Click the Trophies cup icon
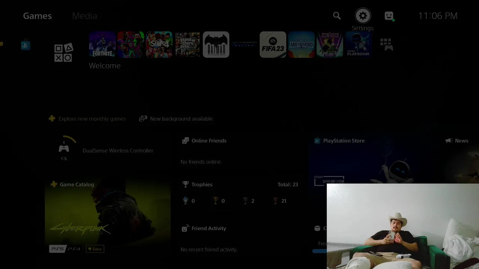 (x=185, y=184)
